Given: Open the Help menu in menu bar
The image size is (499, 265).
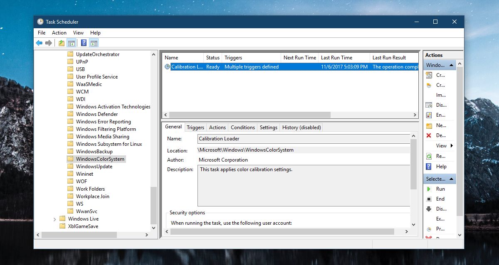Looking at the screenshot, I should (95, 33).
